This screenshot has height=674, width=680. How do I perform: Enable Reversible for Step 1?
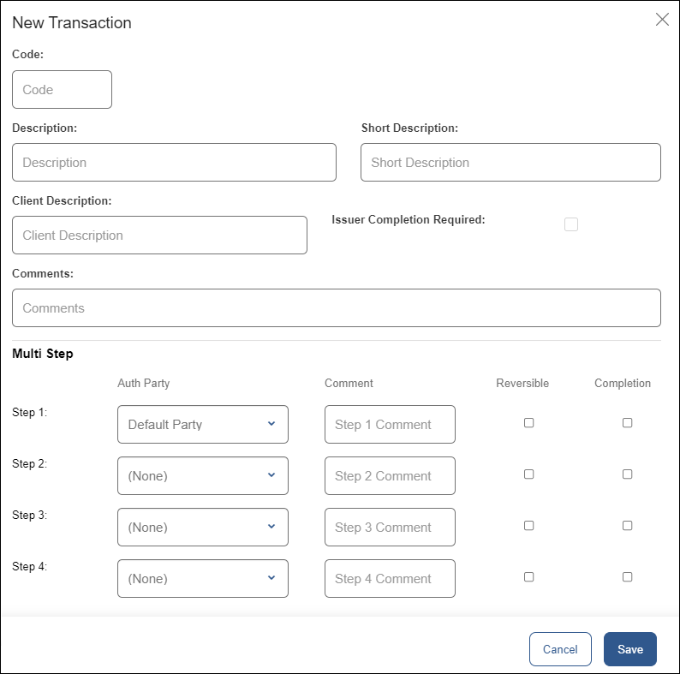click(x=528, y=423)
